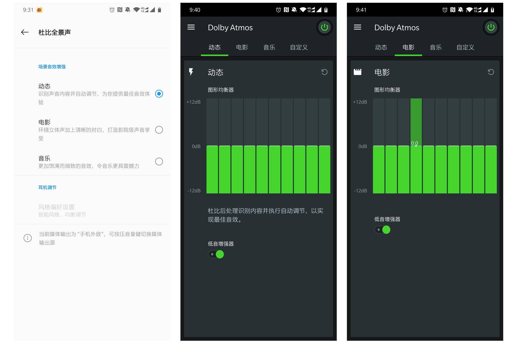Open hamburger menu in middle Dolby Atmos screen
This screenshot has width=517, height=344.
pos(191,27)
